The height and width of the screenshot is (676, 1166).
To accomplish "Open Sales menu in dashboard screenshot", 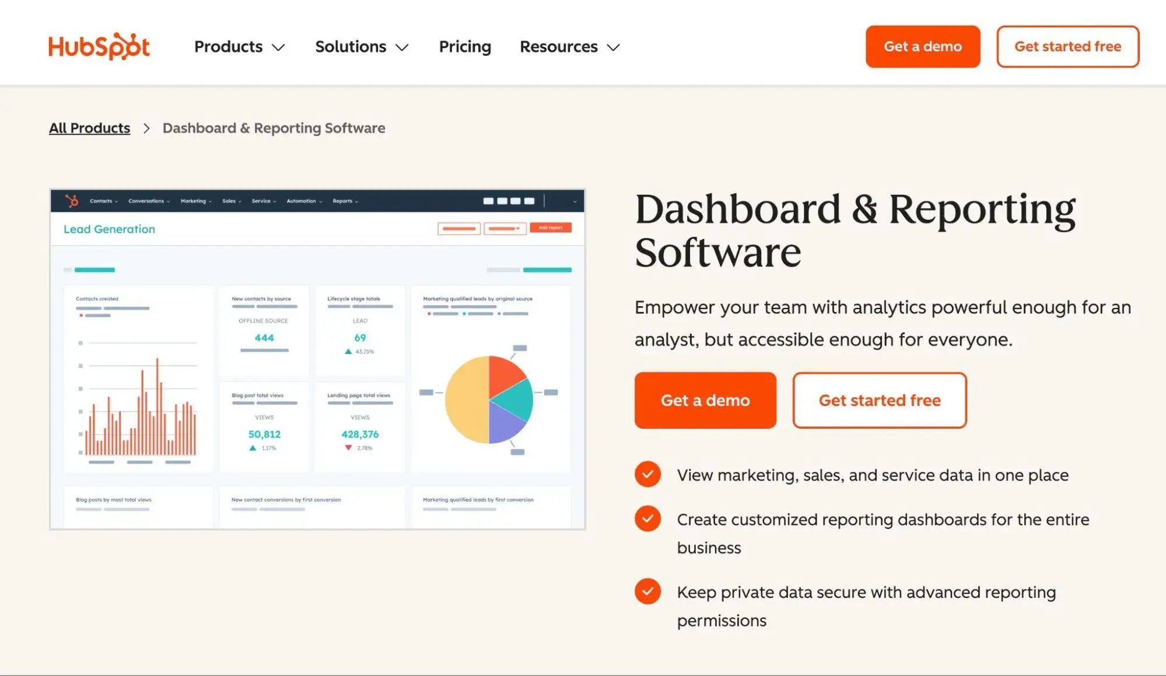I will (x=232, y=201).
